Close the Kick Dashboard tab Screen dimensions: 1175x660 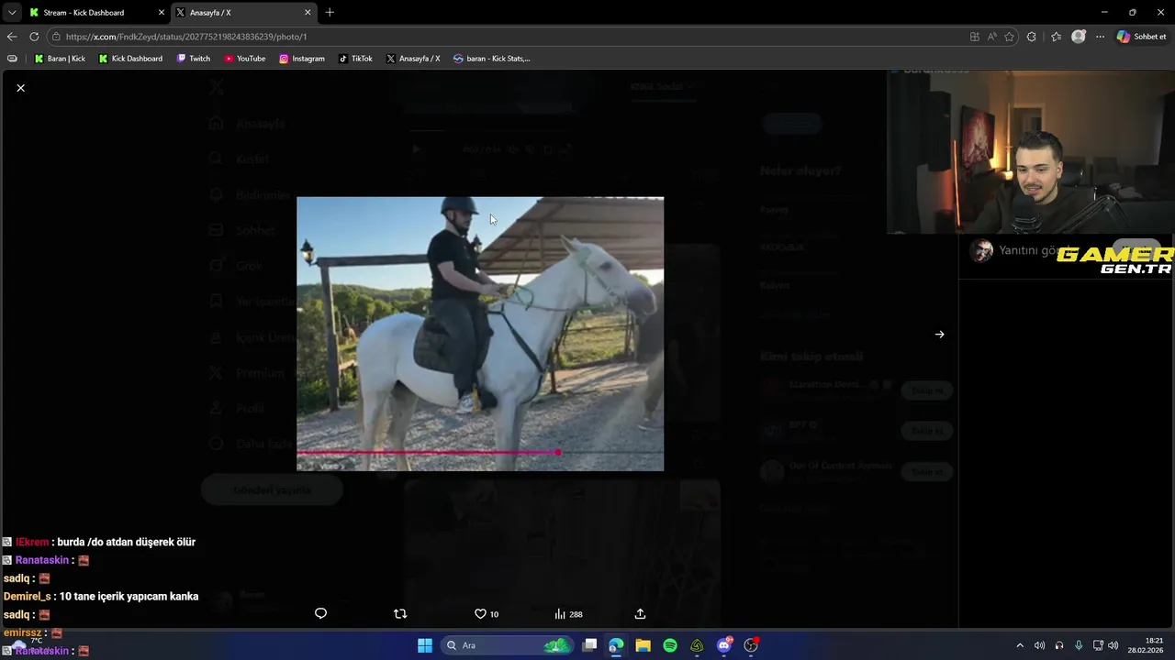point(162,13)
